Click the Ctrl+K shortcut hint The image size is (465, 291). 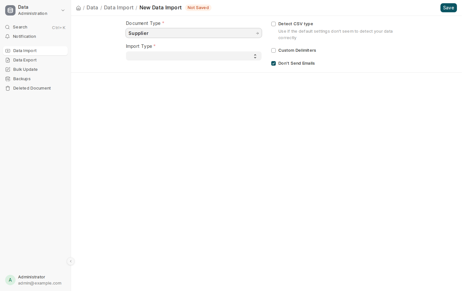click(59, 28)
